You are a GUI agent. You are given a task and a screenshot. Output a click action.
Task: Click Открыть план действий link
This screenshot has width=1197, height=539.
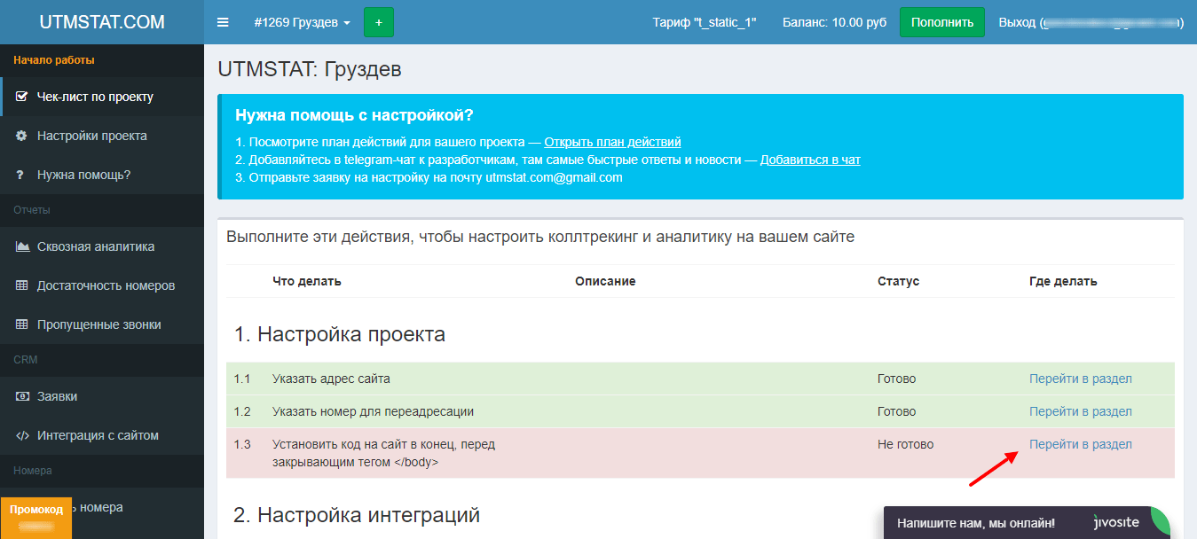click(x=612, y=142)
